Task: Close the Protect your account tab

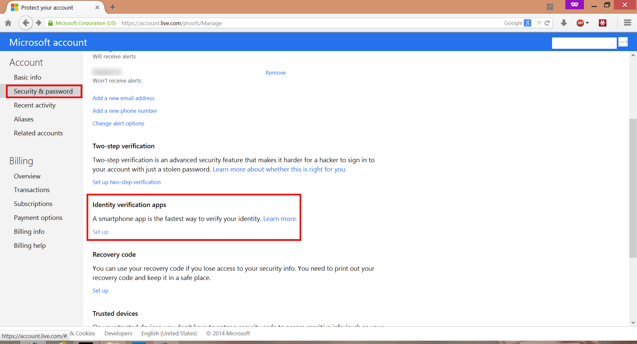Action: 97,7
